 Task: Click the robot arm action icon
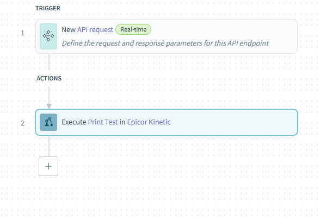(x=48, y=122)
